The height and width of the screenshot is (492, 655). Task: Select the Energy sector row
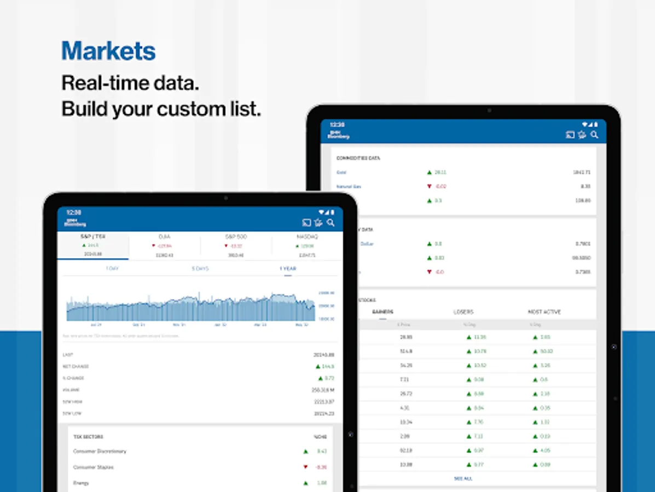pos(200,483)
